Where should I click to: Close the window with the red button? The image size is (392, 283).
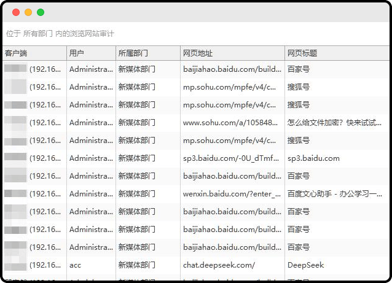click(16, 12)
